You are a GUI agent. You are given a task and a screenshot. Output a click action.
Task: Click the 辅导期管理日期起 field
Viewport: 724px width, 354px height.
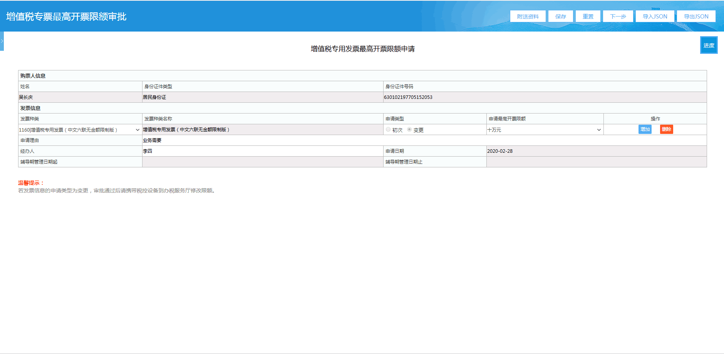point(262,162)
